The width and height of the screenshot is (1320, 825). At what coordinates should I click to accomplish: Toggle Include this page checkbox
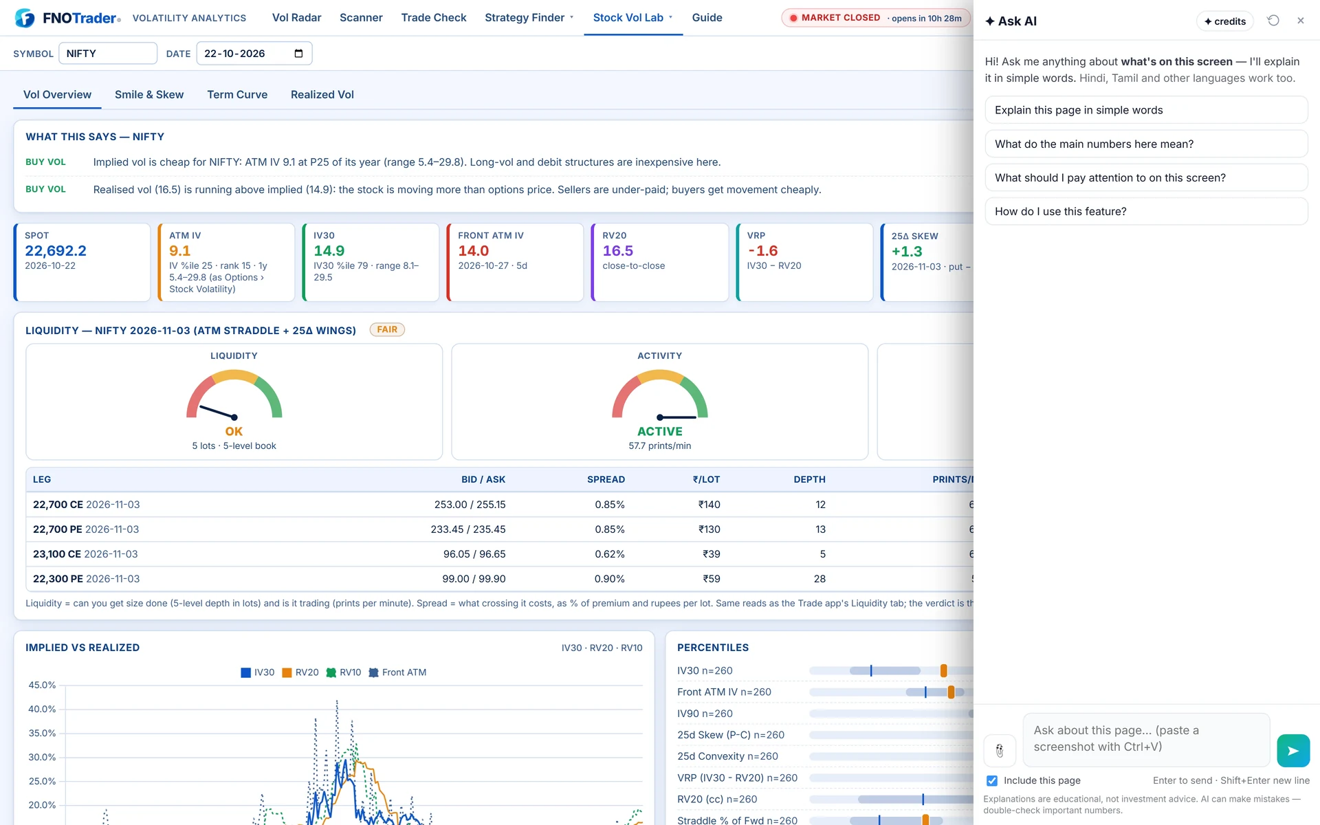point(992,780)
